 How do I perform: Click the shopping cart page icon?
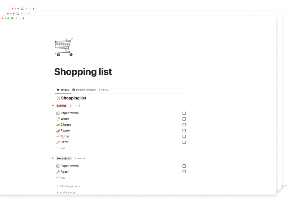(x=64, y=47)
